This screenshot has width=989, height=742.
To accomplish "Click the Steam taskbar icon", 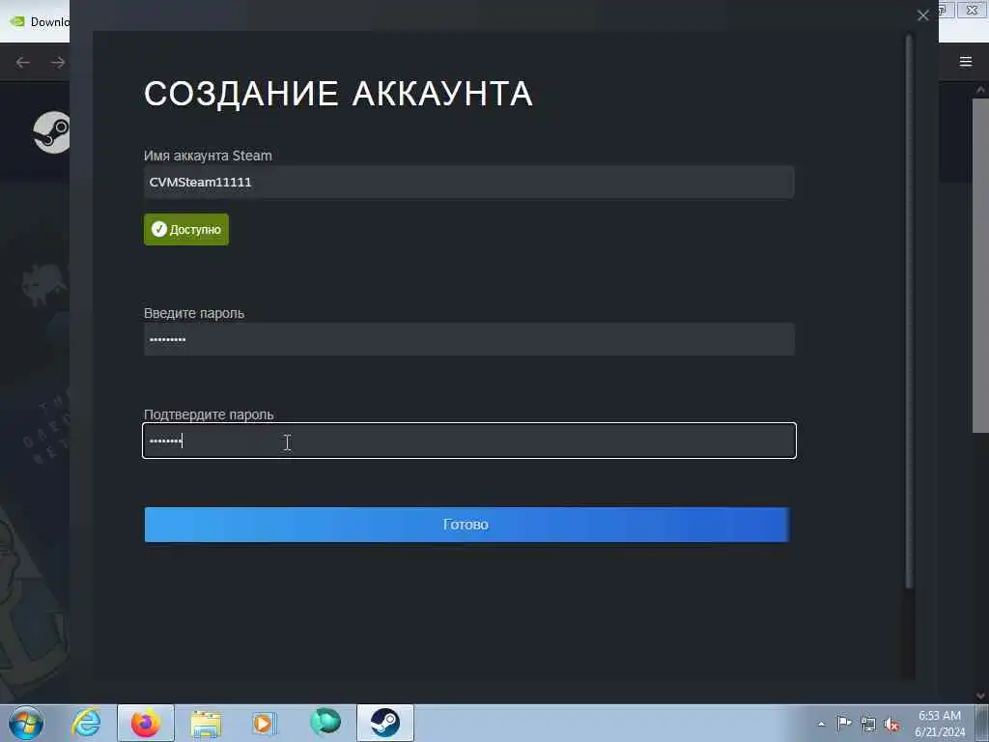I will click(x=384, y=723).
